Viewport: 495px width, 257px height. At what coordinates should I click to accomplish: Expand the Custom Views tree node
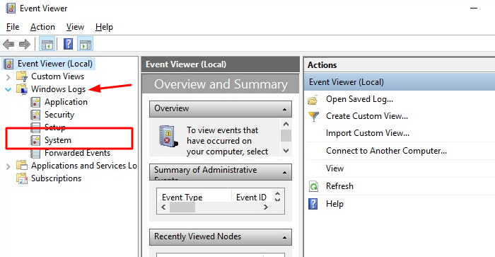[x=8, y=76]
